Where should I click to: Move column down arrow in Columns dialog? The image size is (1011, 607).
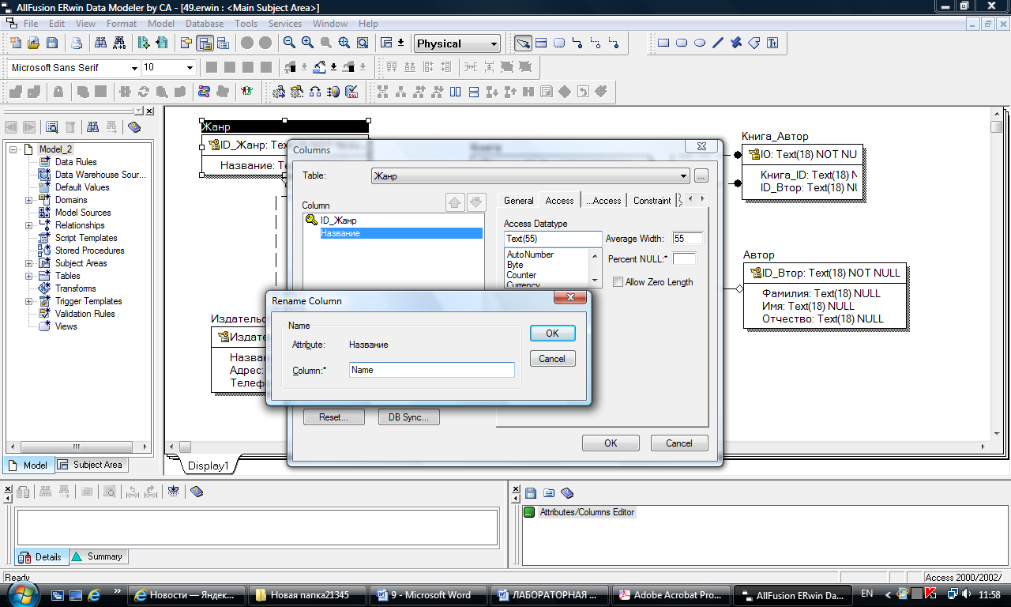click(475, 203)
